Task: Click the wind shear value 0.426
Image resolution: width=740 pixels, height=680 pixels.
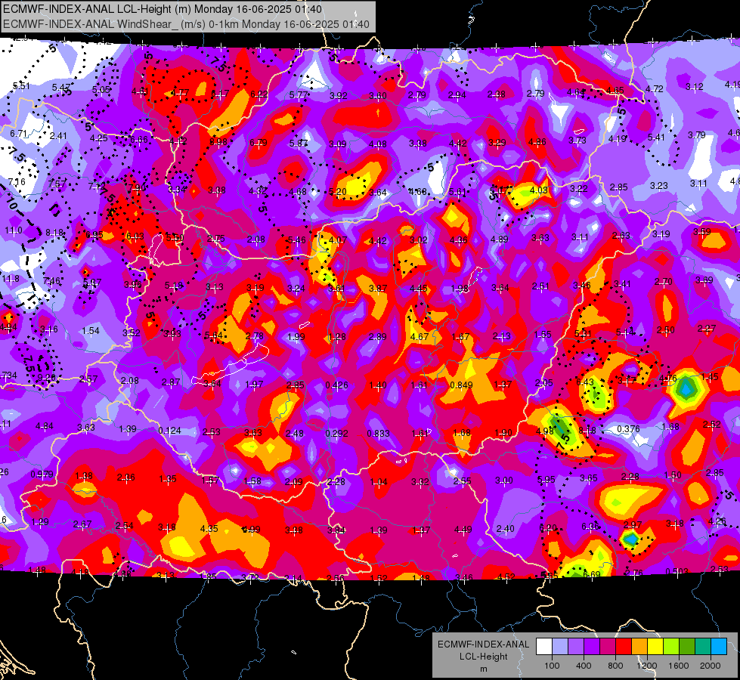Action: tap(336, 385)
